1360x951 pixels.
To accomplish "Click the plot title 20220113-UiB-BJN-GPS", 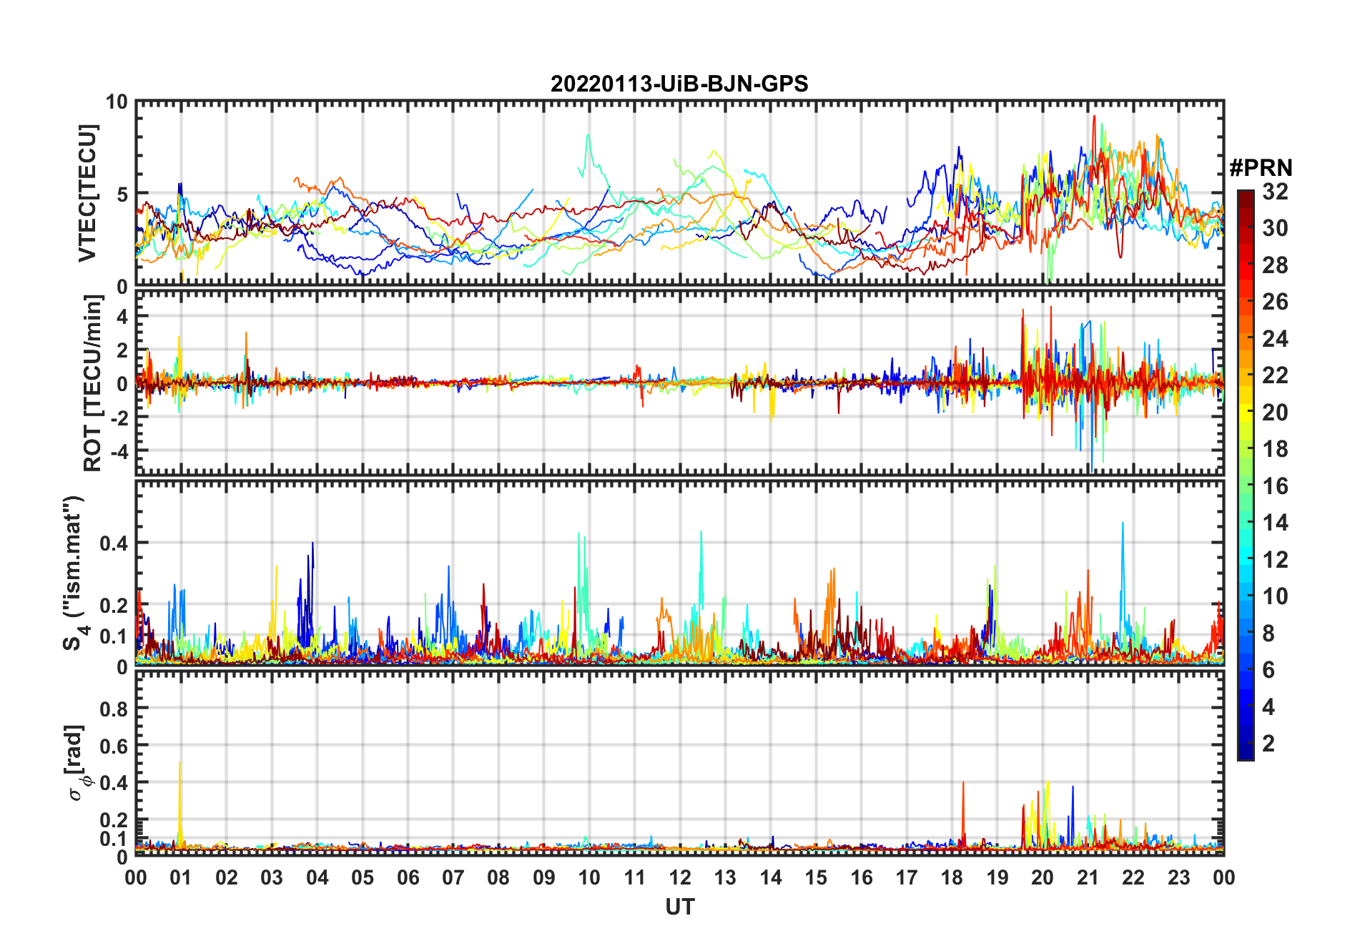I will coord(679,84).
